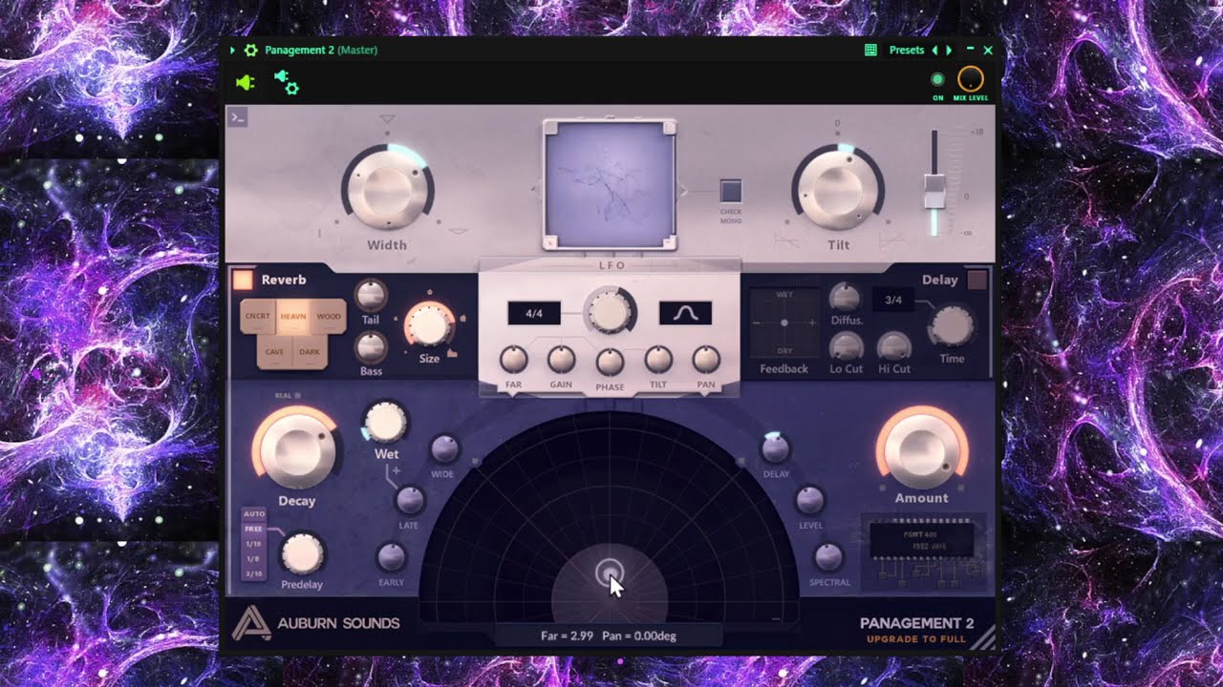Open the Presets menu
Image resolution: width=1223 pixels, height=687 pixels.
(907, 50)
